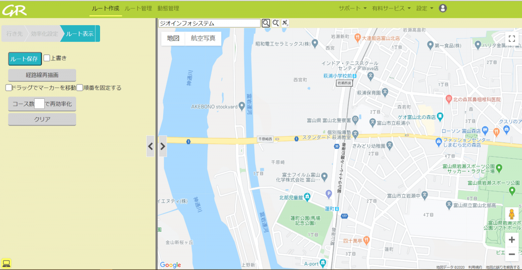This screenshot has width=522, height=270.
Task: Click 昭和電工セラミックス map marker
Action: 315,43
